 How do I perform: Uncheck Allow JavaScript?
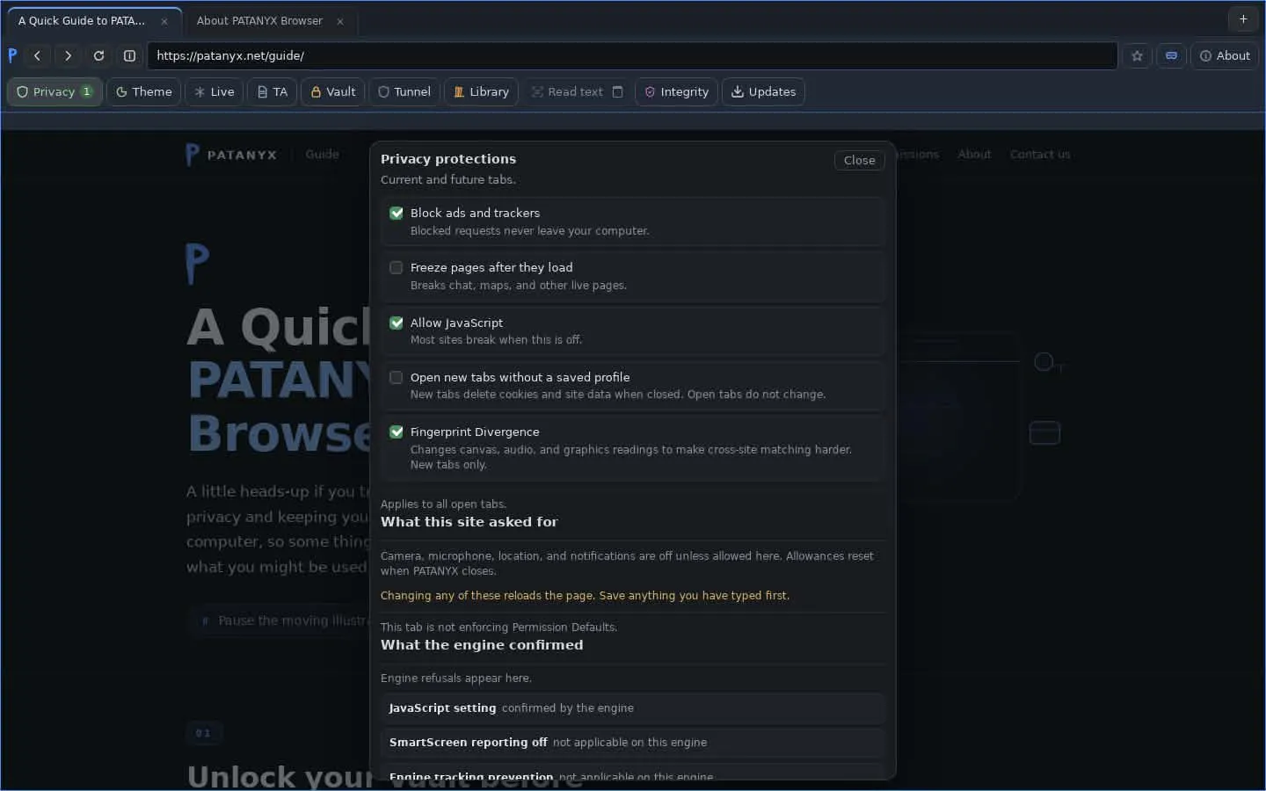point(397,323)
